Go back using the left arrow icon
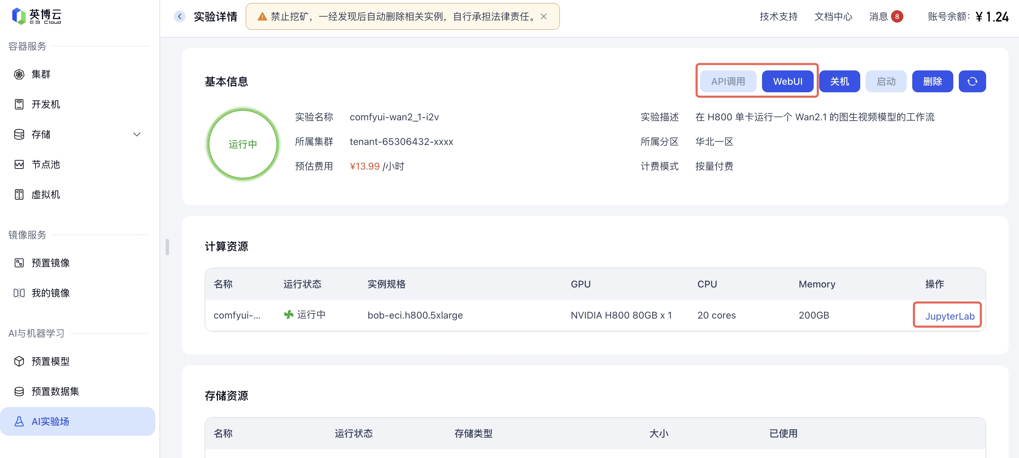Image resolution: width=1019 pixels, height=458 pixels. [x=180, y=16]
